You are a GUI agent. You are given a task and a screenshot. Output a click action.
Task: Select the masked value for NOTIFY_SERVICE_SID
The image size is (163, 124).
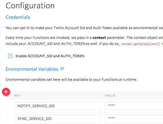[x=134, y=106]
